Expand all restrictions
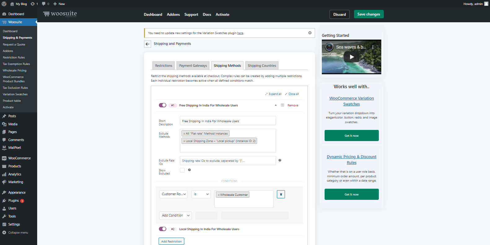 [273, 94]
